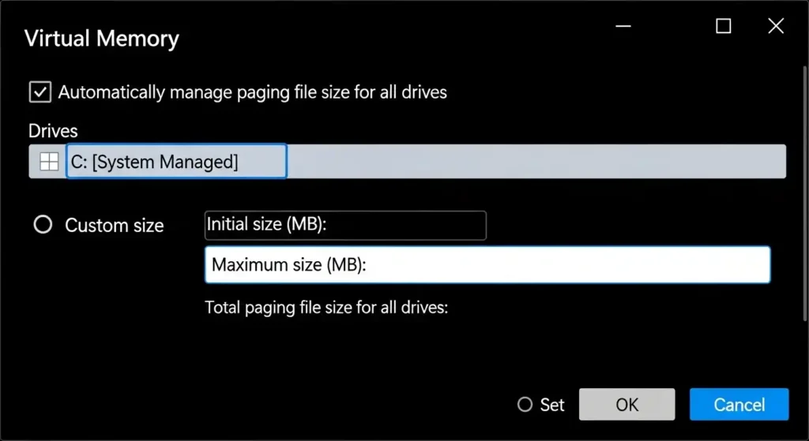Click the vertical scrollbar on right edge
This screenshot has width=809, height=441.
[805, 193]
